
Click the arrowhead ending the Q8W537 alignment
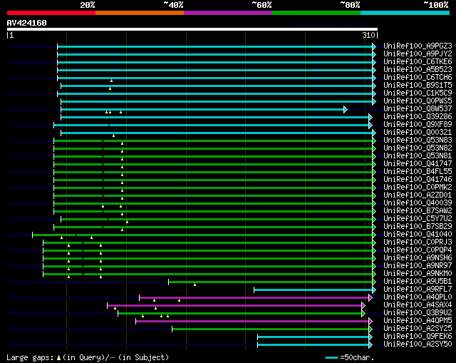click(345, 109)
